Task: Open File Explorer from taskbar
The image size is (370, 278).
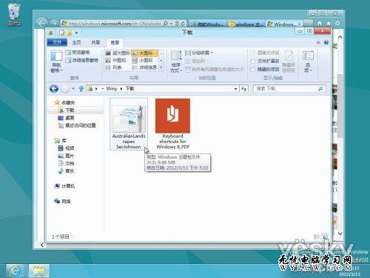Action: point(39,271)
